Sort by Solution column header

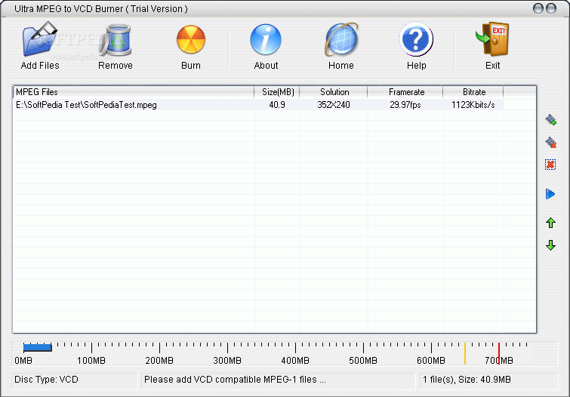tap(334, 92)
